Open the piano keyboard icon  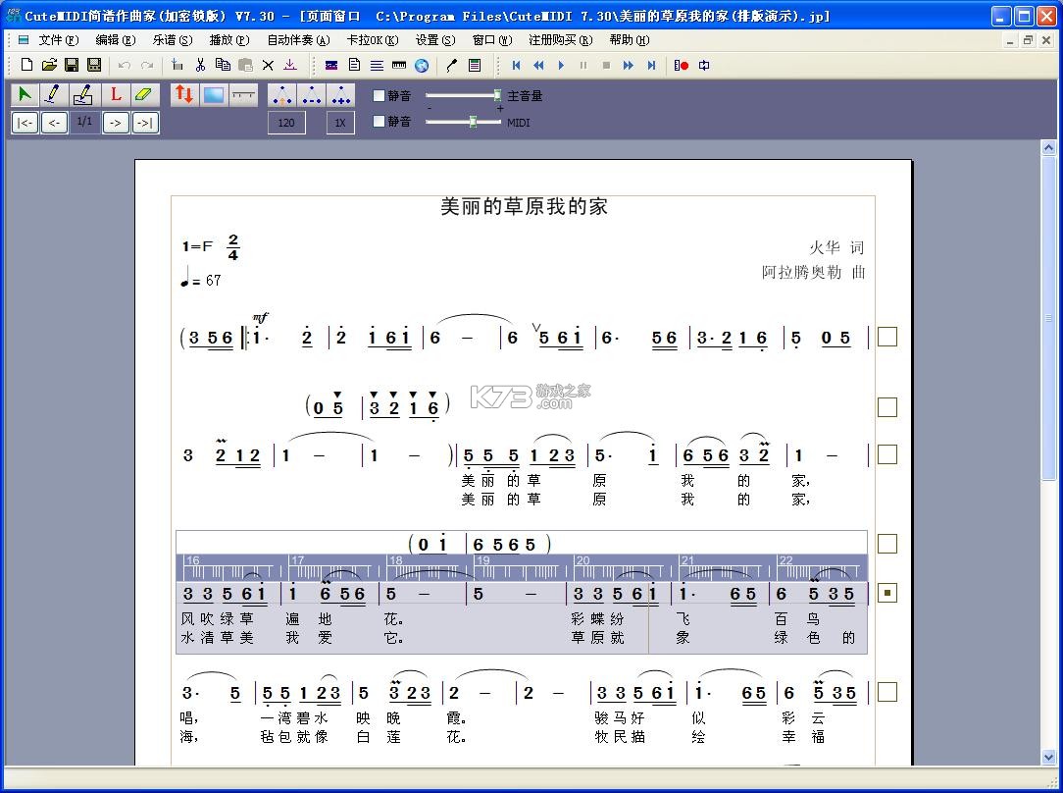(x=399, y=65)
